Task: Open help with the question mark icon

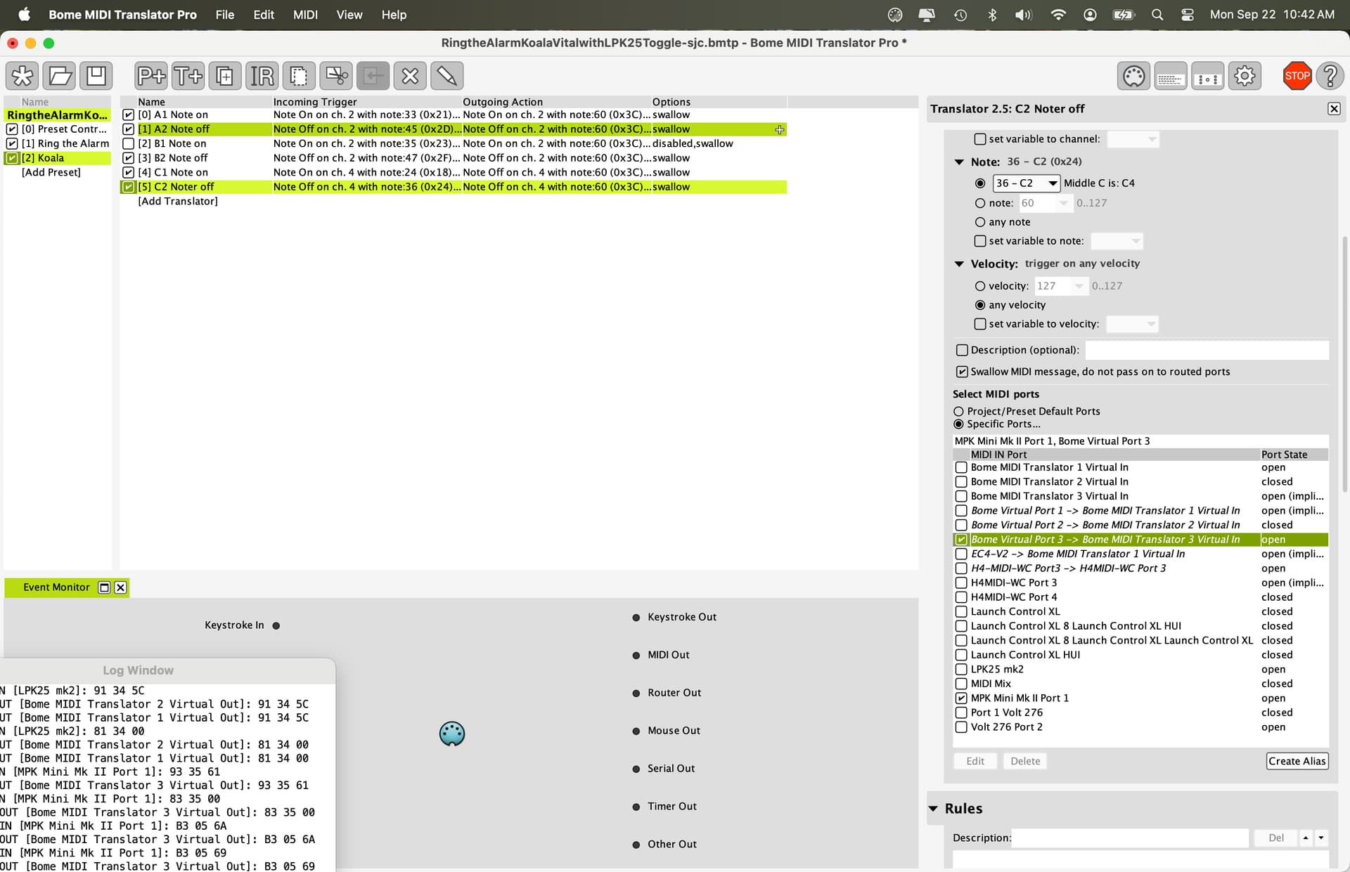Action: click(1330, 76)
